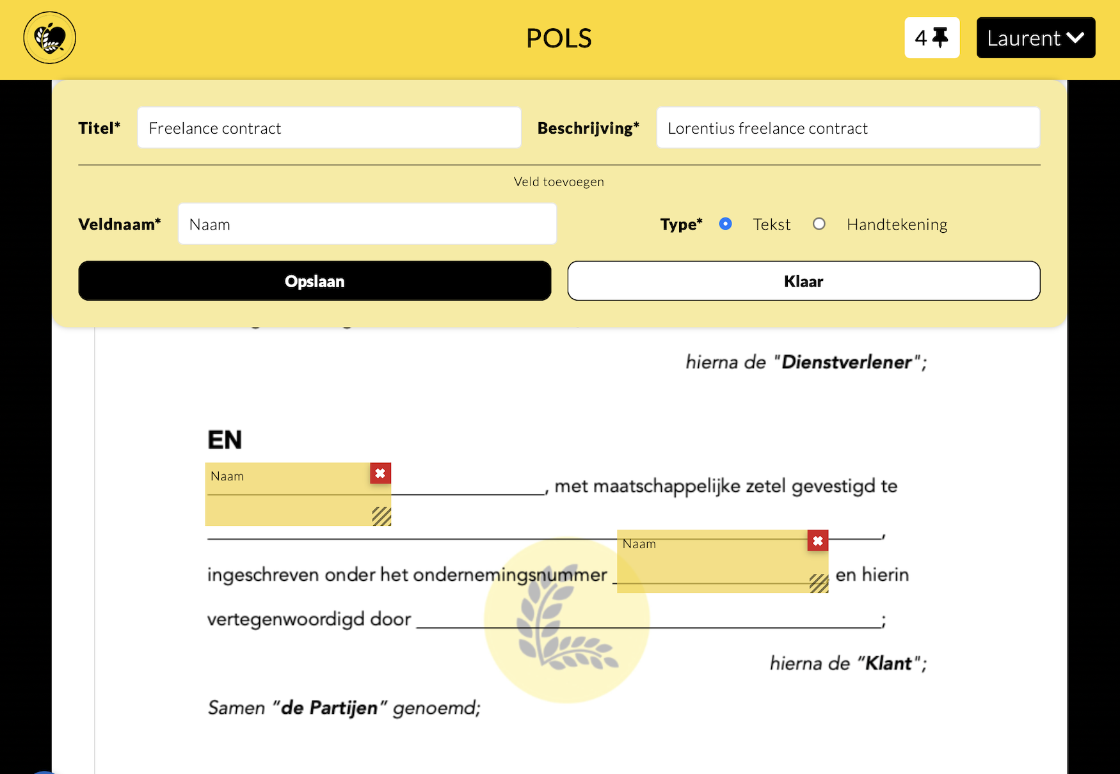
Task: Click the laurel watermark icon in document
Action: click(567, 619)
